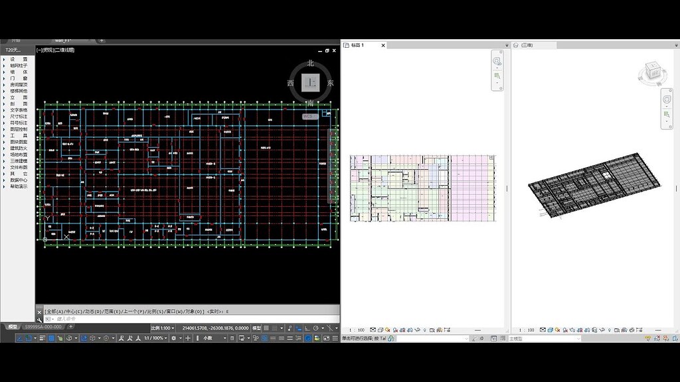The image size is (680, 382).
Task: Close the 标高 1 Revit view tab
Action: click(x=383, y=45)
